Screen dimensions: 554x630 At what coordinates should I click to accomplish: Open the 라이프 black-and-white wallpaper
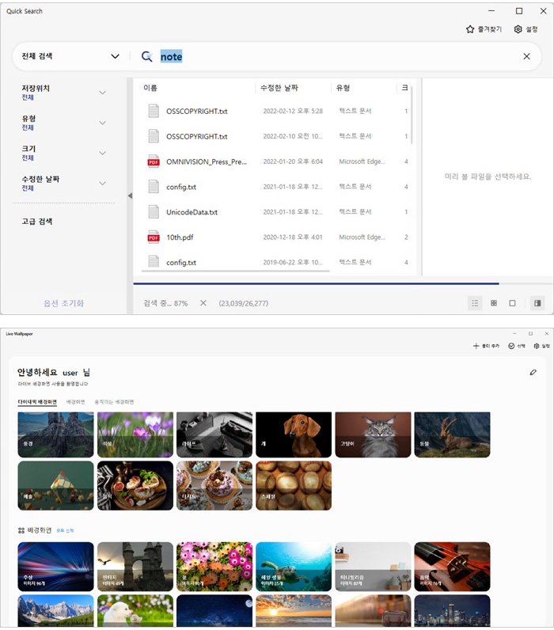[x=214, y=435]
